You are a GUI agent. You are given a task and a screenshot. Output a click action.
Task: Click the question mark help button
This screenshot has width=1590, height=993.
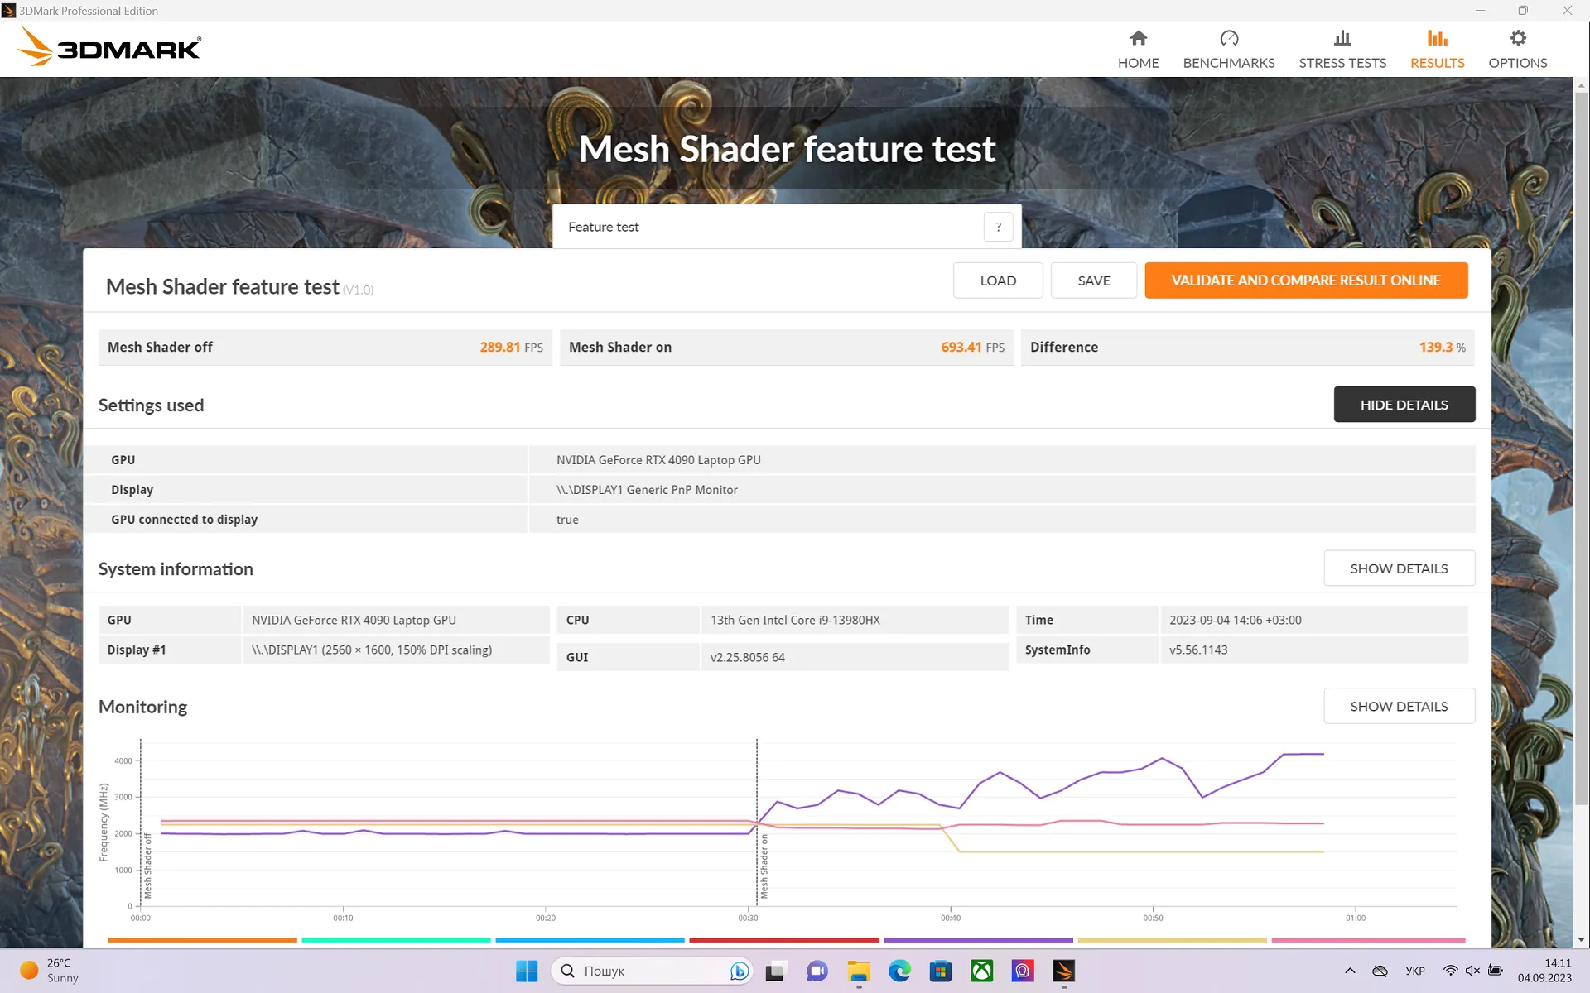[998, 227]
